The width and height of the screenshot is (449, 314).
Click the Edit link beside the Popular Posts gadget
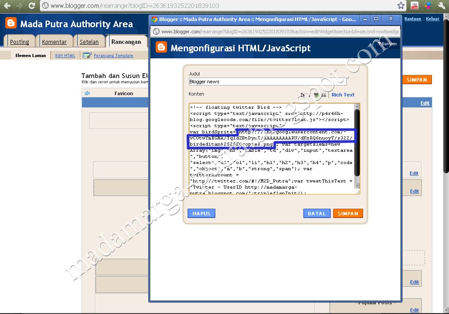(x=414, y=310)
